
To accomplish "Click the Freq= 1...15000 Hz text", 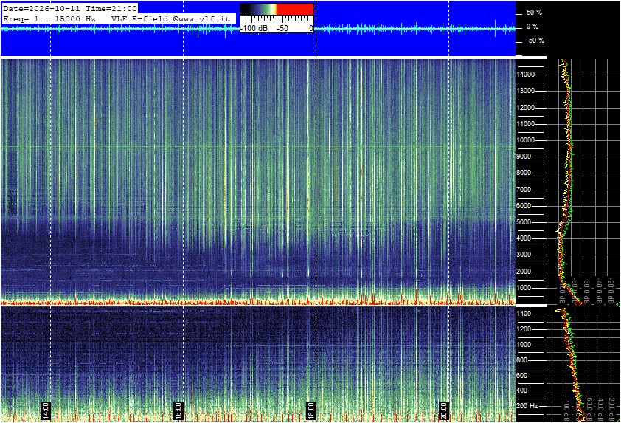I will (x=49, y=18).
